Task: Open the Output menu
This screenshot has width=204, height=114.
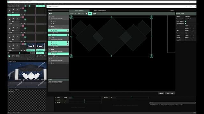Action: tap(50, 4)
